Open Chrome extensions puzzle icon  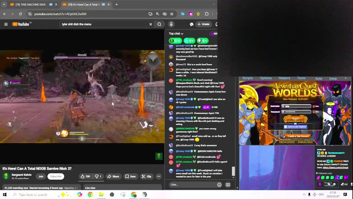coord(207,14)
